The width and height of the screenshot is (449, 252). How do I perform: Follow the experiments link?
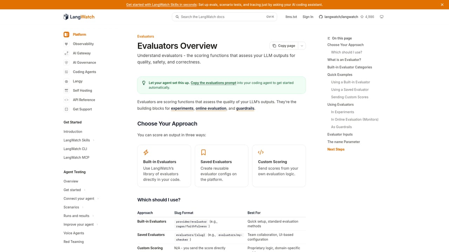pyautogui.click(x=182, y=108)
